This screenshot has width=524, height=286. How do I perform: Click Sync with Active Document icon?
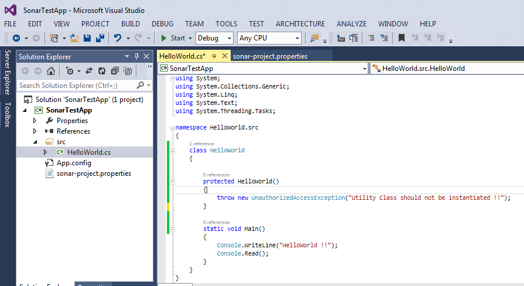click(89, 71)
